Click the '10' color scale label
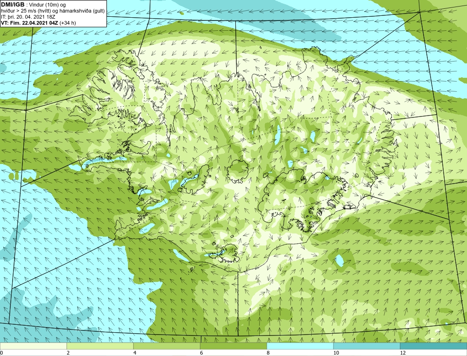 336,353
